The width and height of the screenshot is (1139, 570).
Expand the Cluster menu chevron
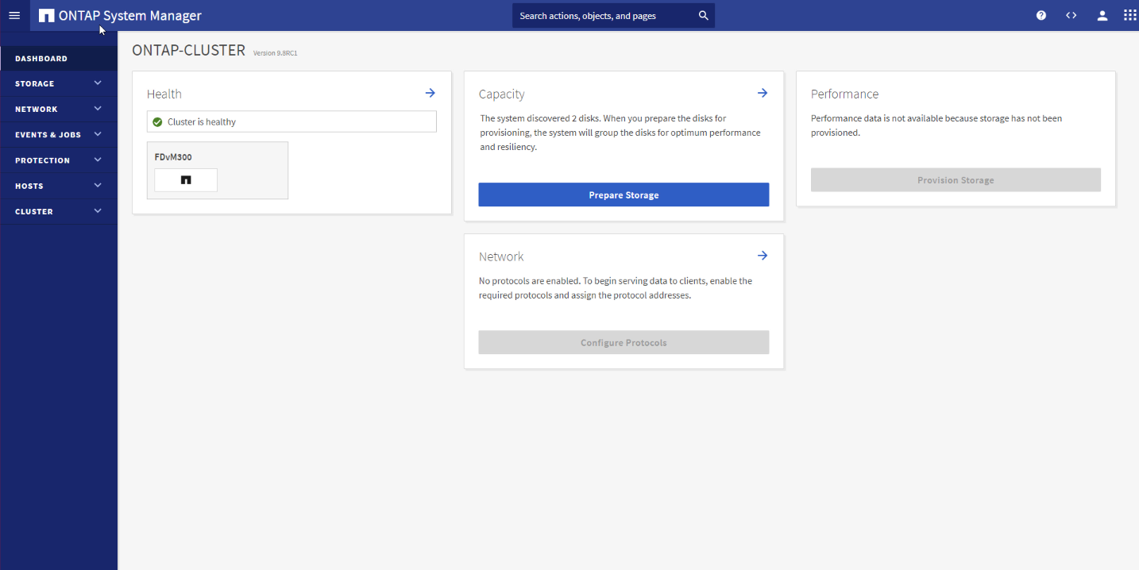coord(98,210)
